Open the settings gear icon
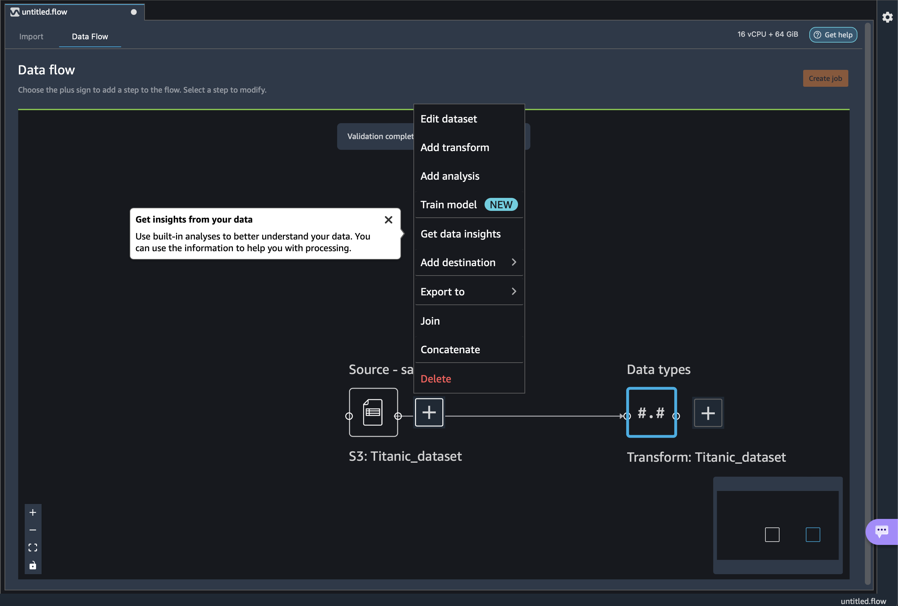The width and height of the screenshot is (898, 606). click(x=887, y=18)
